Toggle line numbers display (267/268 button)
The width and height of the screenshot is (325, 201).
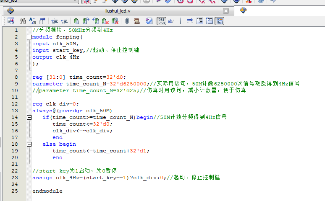click(161, 21)
